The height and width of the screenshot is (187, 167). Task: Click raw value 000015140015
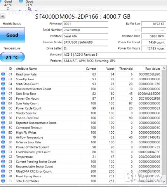(150, 138)
